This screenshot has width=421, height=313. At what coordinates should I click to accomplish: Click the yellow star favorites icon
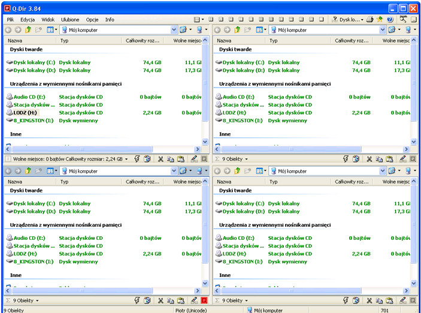380,19
